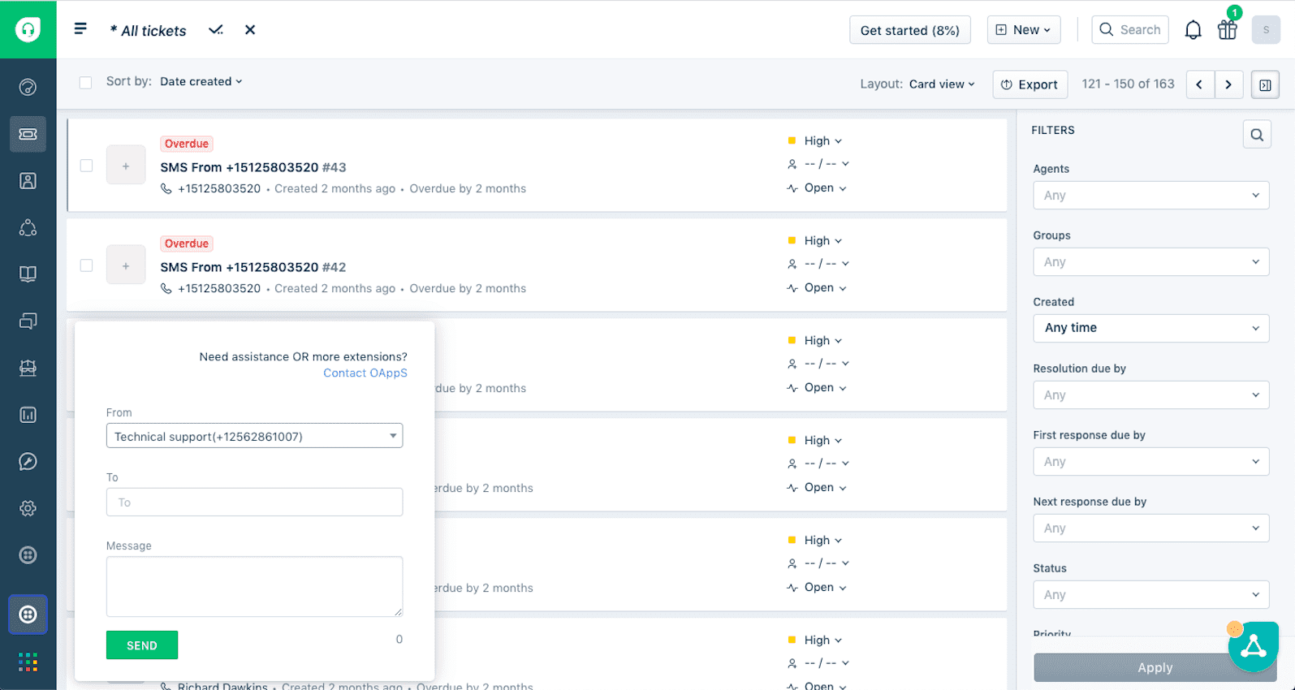Open the First response due by dropdown
The width and height of the screenshot is (1295, 690).
[1151, 462]
